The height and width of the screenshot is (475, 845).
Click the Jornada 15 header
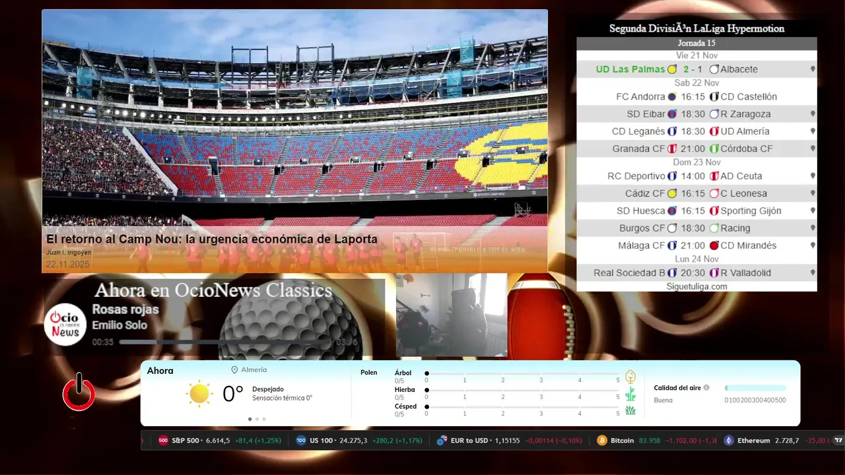point(696,43)
